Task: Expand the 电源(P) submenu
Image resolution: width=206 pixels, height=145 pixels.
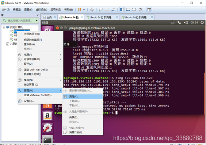Action: click(x=40, y=55)
